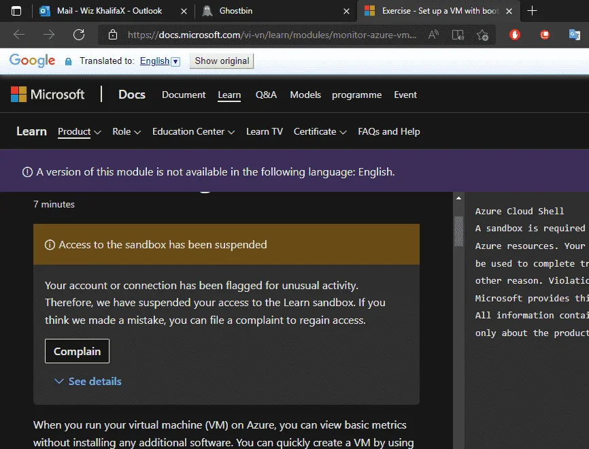Open a new tab with plus icon
This screenshot has width=589, height=449.
click(532, 11)
